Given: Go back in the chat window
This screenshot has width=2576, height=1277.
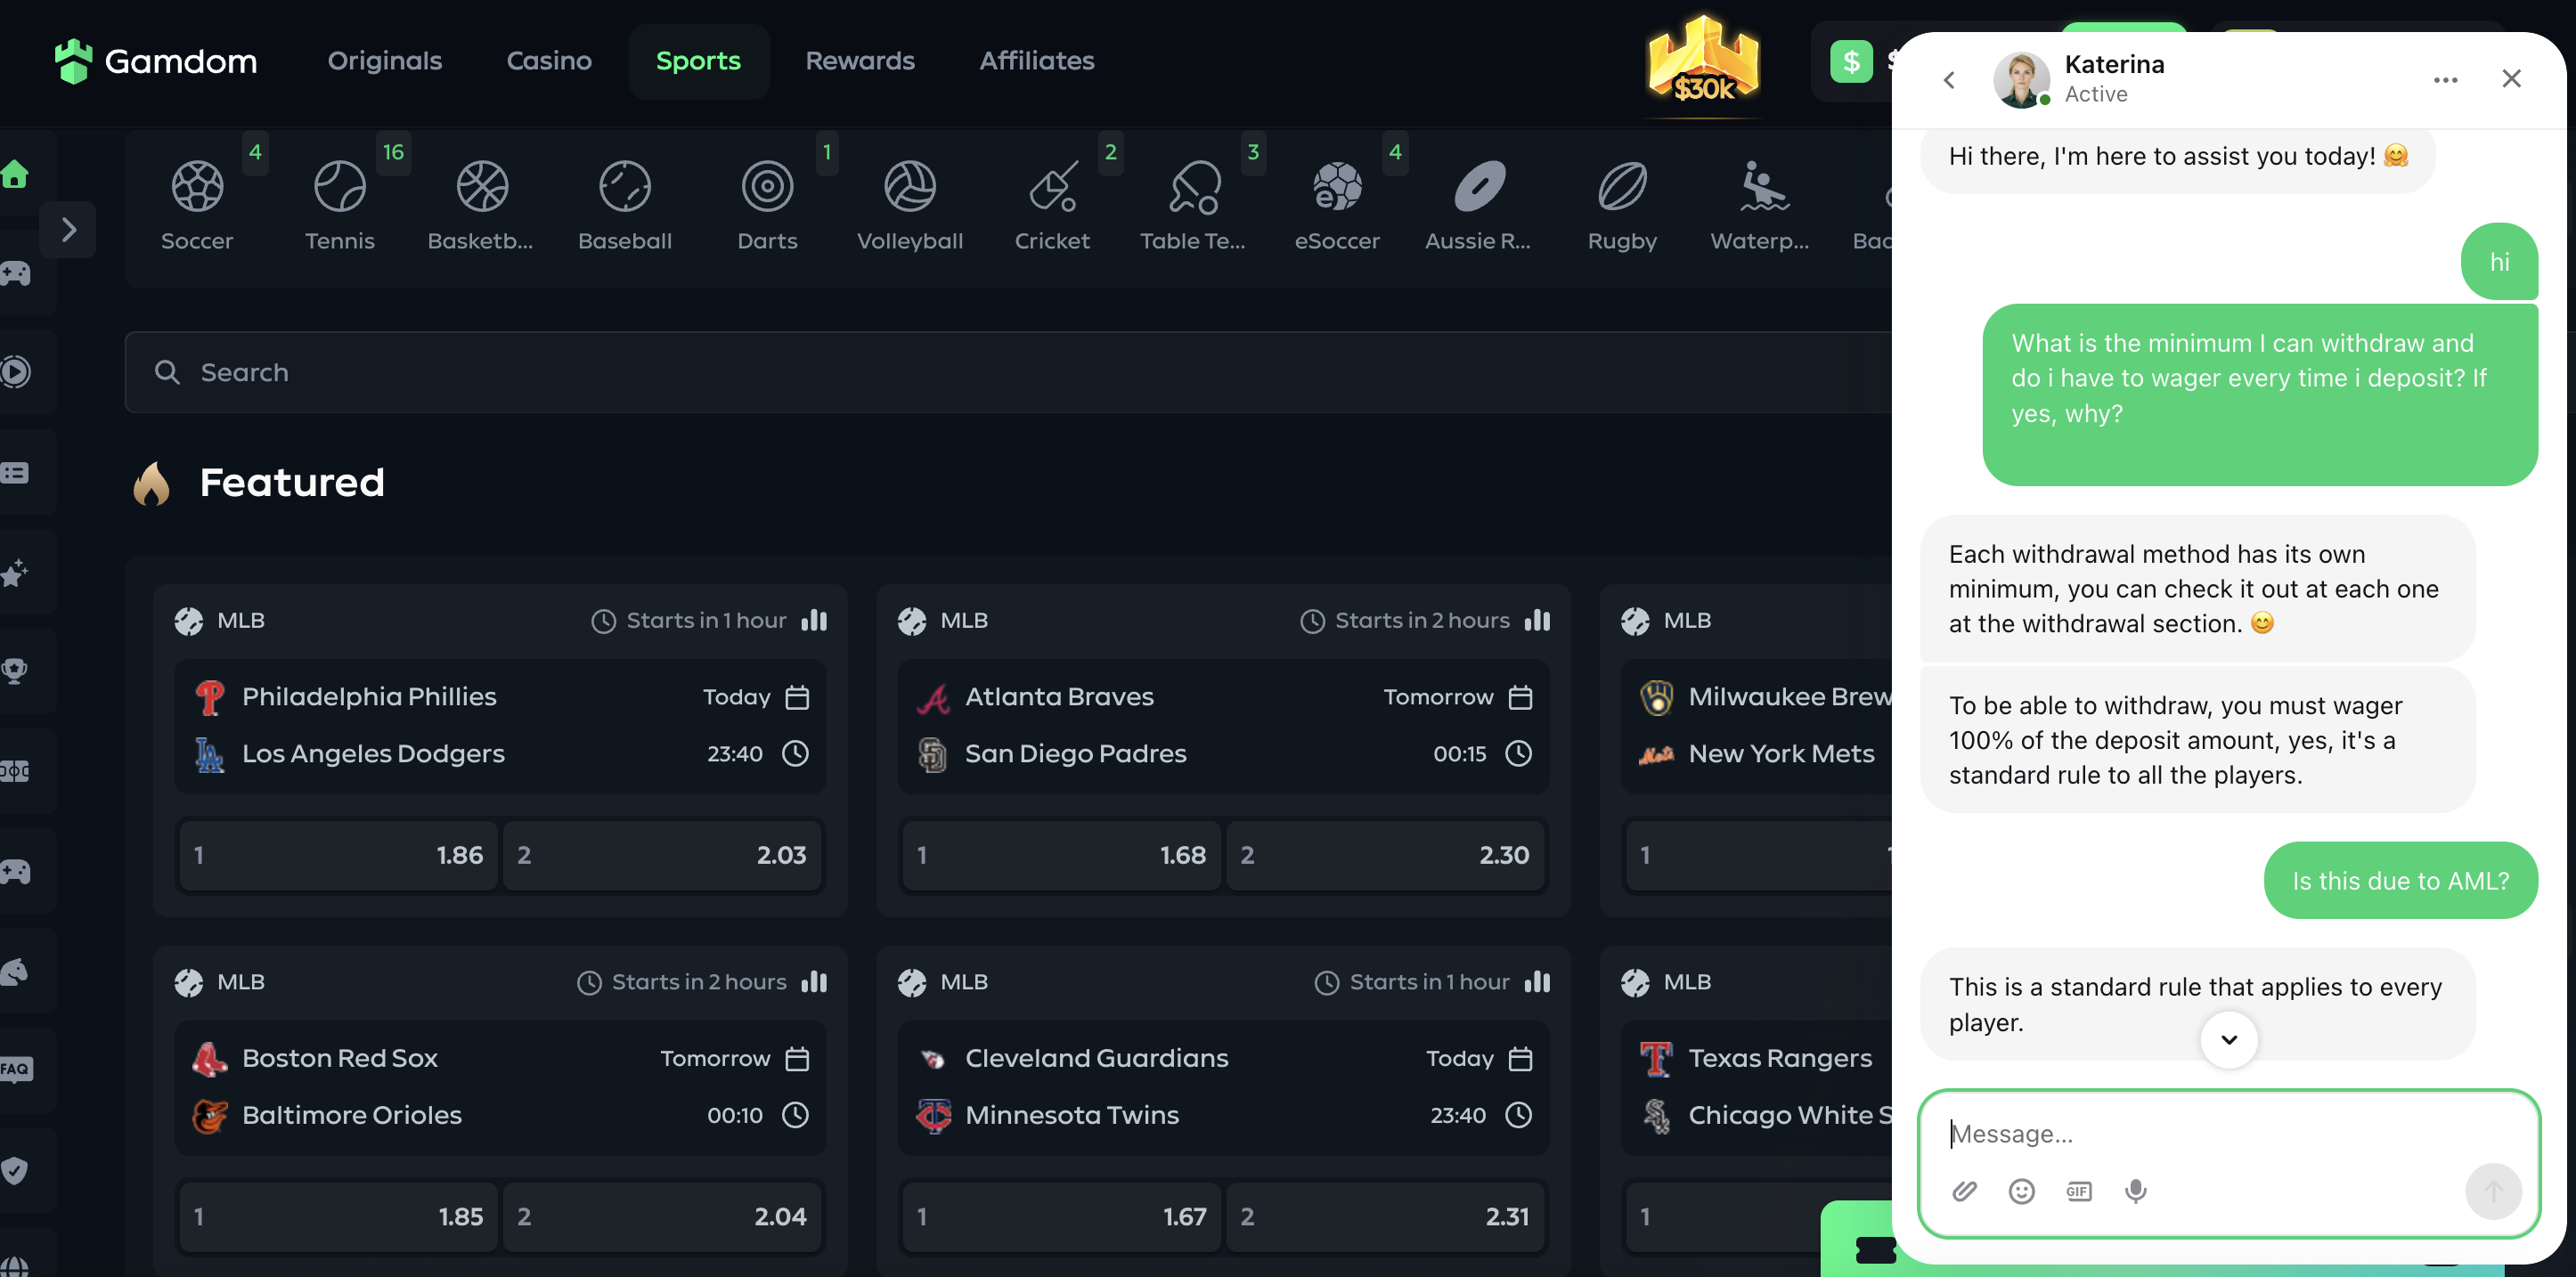Looking at the screenshot, I should (x=1948, y=80).
